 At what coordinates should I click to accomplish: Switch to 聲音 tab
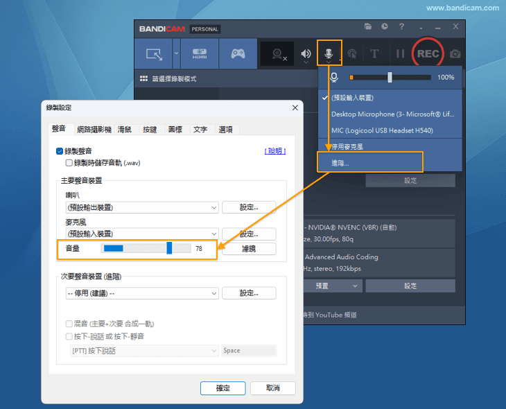pyautogui.click(x=59, y=128)
